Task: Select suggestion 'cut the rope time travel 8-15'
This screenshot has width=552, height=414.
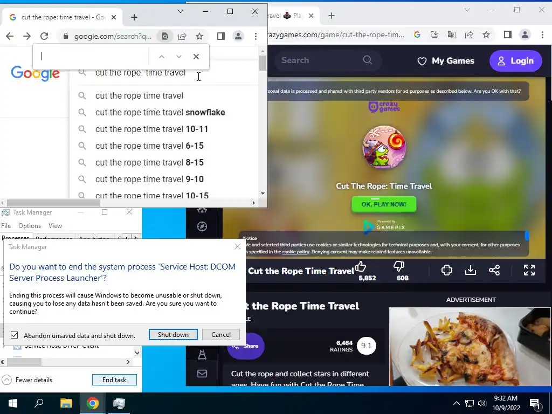Action: click(150, 162)
